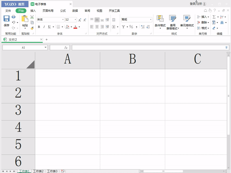Open the 文件 menu
Screen dimensions: 231x173
pos(8,11)
